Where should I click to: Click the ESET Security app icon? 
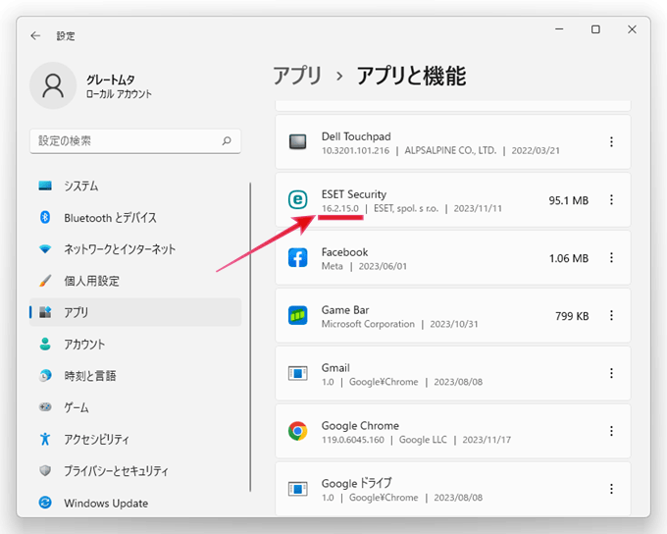(298, 199)
